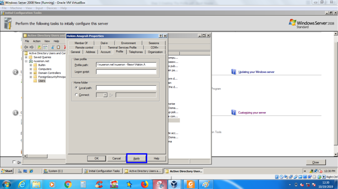Click the Apply button
Screen dimensions: 338x189
pyautogui.click(x=136, y=158)
